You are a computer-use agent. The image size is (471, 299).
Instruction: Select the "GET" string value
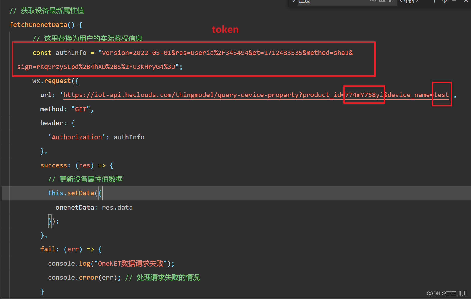tap(81, 109)
